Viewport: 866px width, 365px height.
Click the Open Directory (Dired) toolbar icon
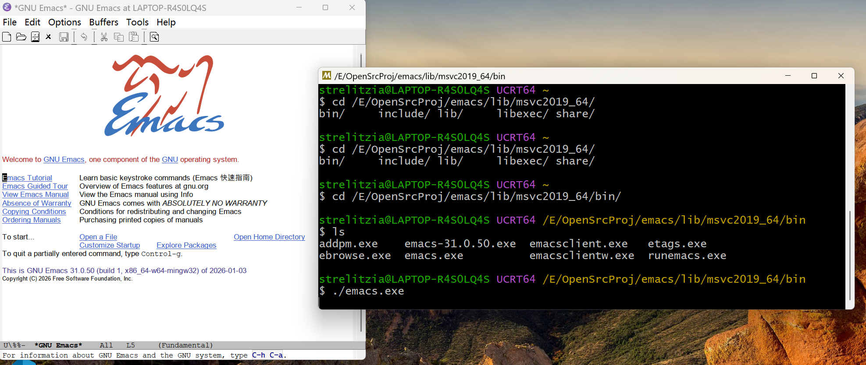click(x=36, y=37)
